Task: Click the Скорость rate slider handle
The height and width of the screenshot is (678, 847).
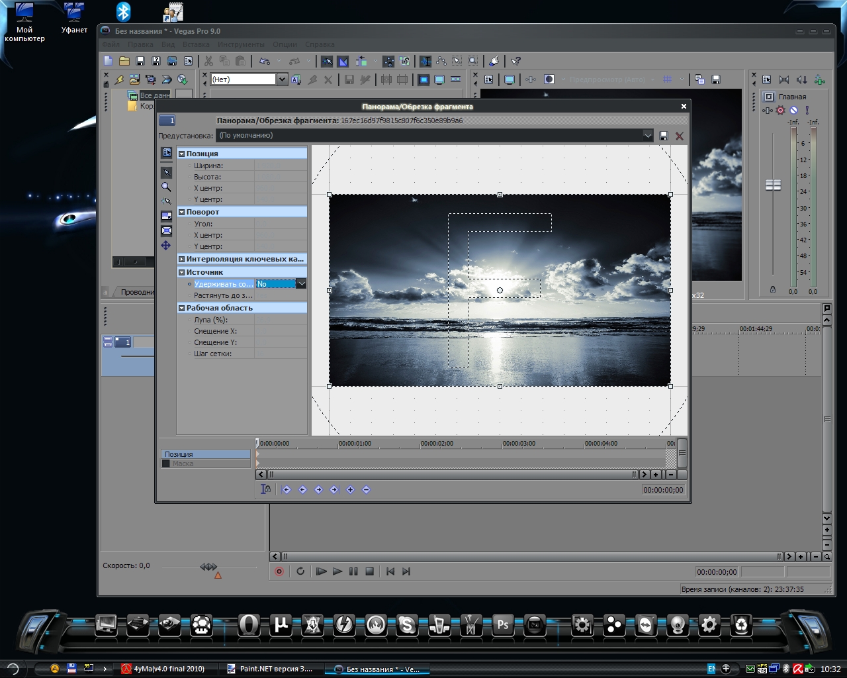Action: pos(208,567)
